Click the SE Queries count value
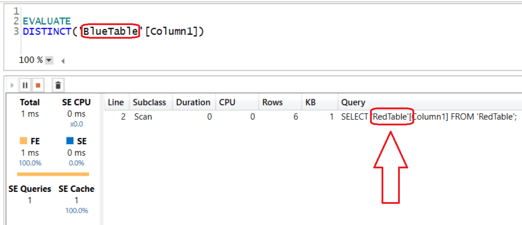 30,200
